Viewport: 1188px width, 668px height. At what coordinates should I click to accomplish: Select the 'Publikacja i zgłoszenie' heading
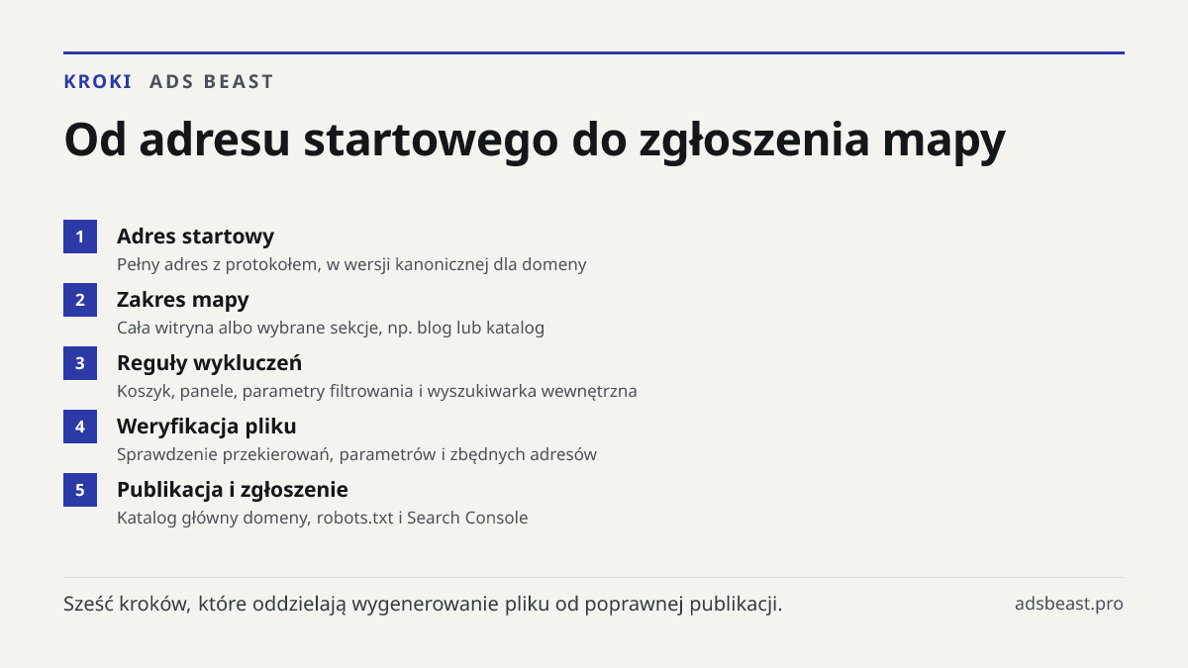click(233, 490)
